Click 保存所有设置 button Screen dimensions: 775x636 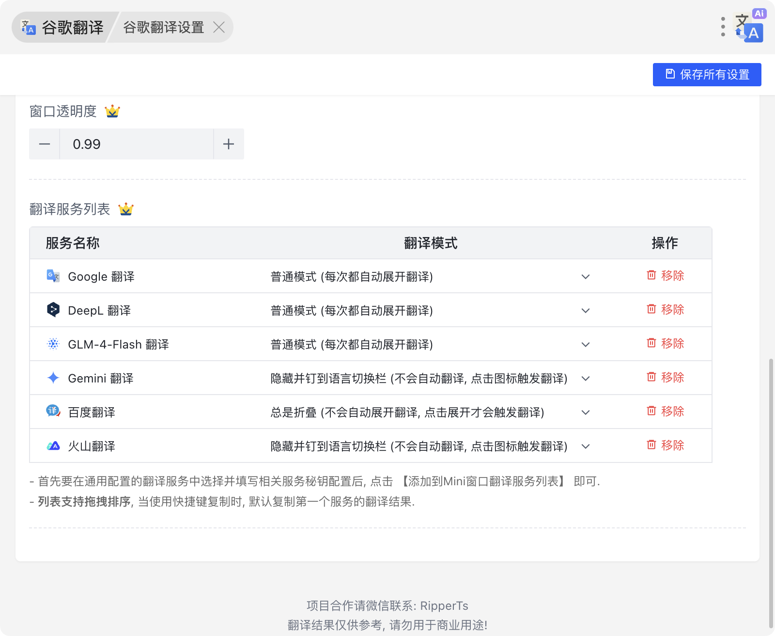707,75
